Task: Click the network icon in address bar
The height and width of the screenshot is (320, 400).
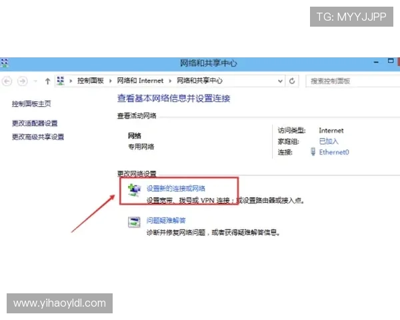Action: (61, 81)
